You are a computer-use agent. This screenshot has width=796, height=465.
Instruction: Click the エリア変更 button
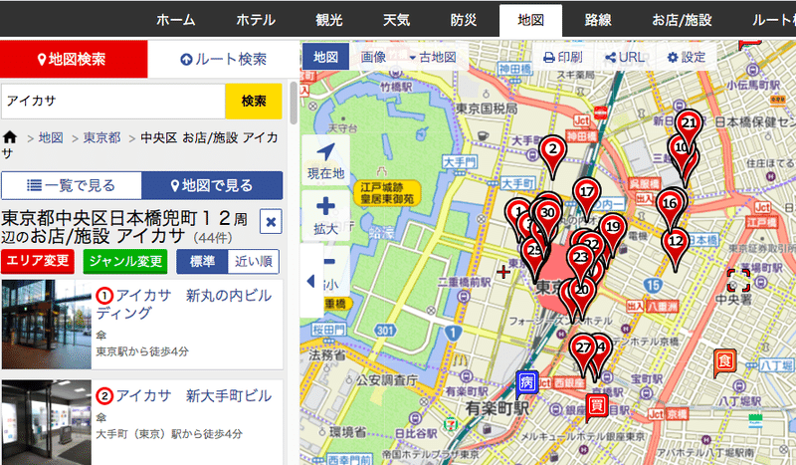tap(38, 261)
